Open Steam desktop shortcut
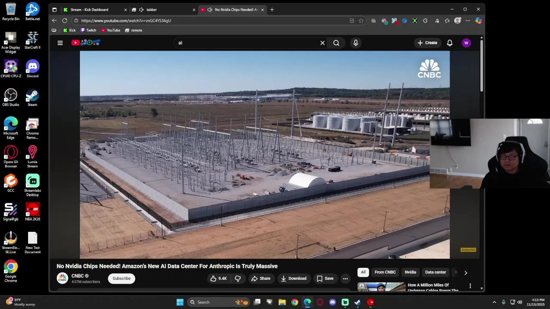 [x=32, y=98]
